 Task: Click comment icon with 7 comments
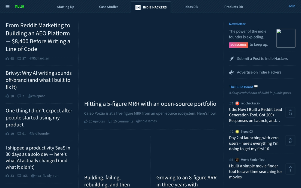19,96
